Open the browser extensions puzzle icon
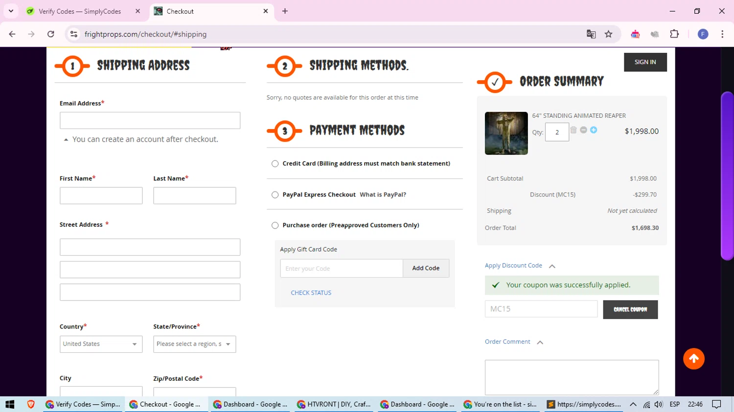This screenshot has width=734, height=412. click(x=674, y=34)
